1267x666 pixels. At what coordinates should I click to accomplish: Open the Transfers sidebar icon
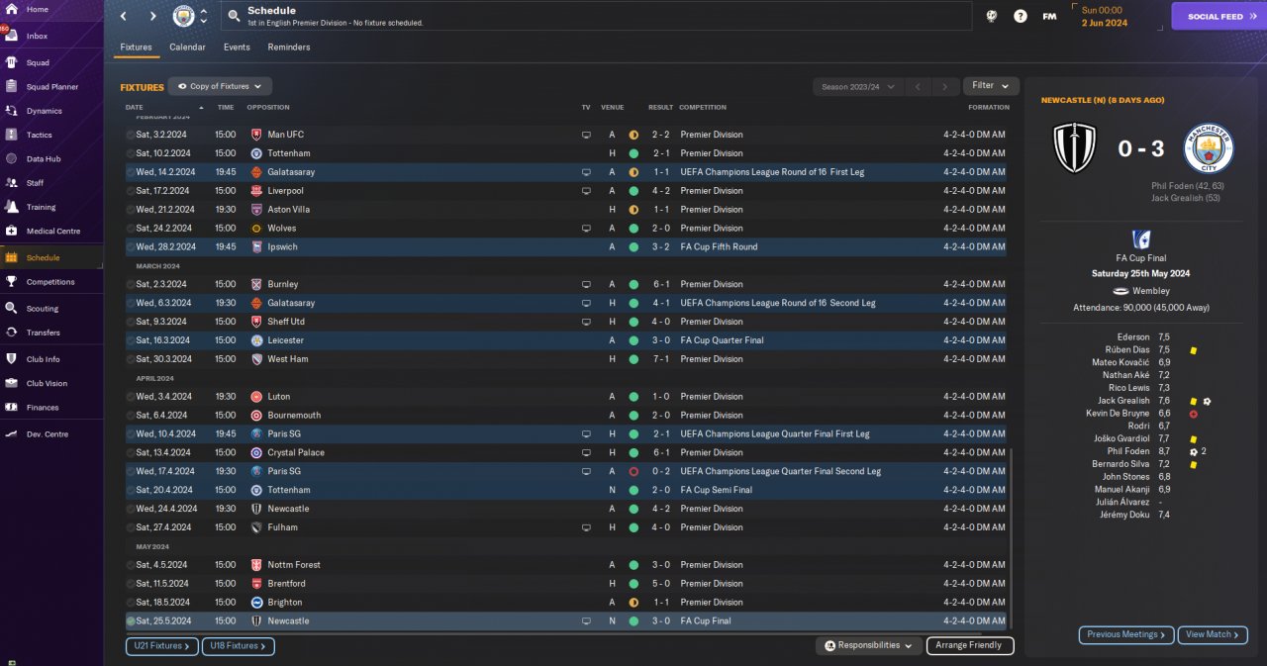(x=11, y=333)
